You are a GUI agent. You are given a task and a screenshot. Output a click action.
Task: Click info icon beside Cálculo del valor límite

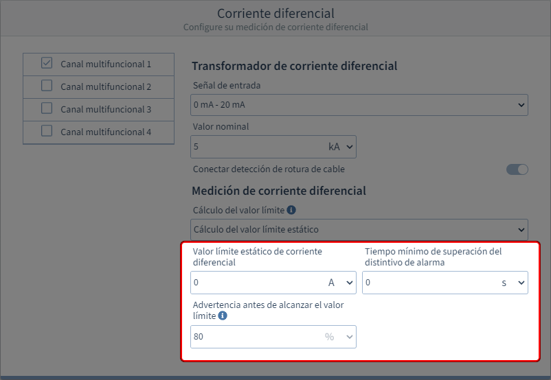tap(291, 210)
